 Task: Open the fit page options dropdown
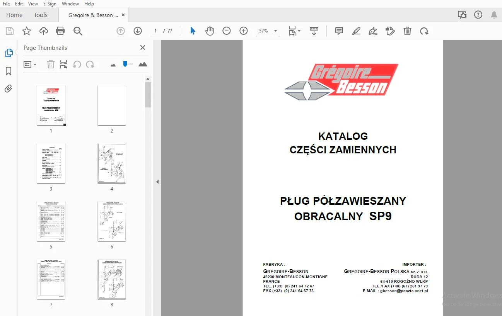tap(294, 31)
